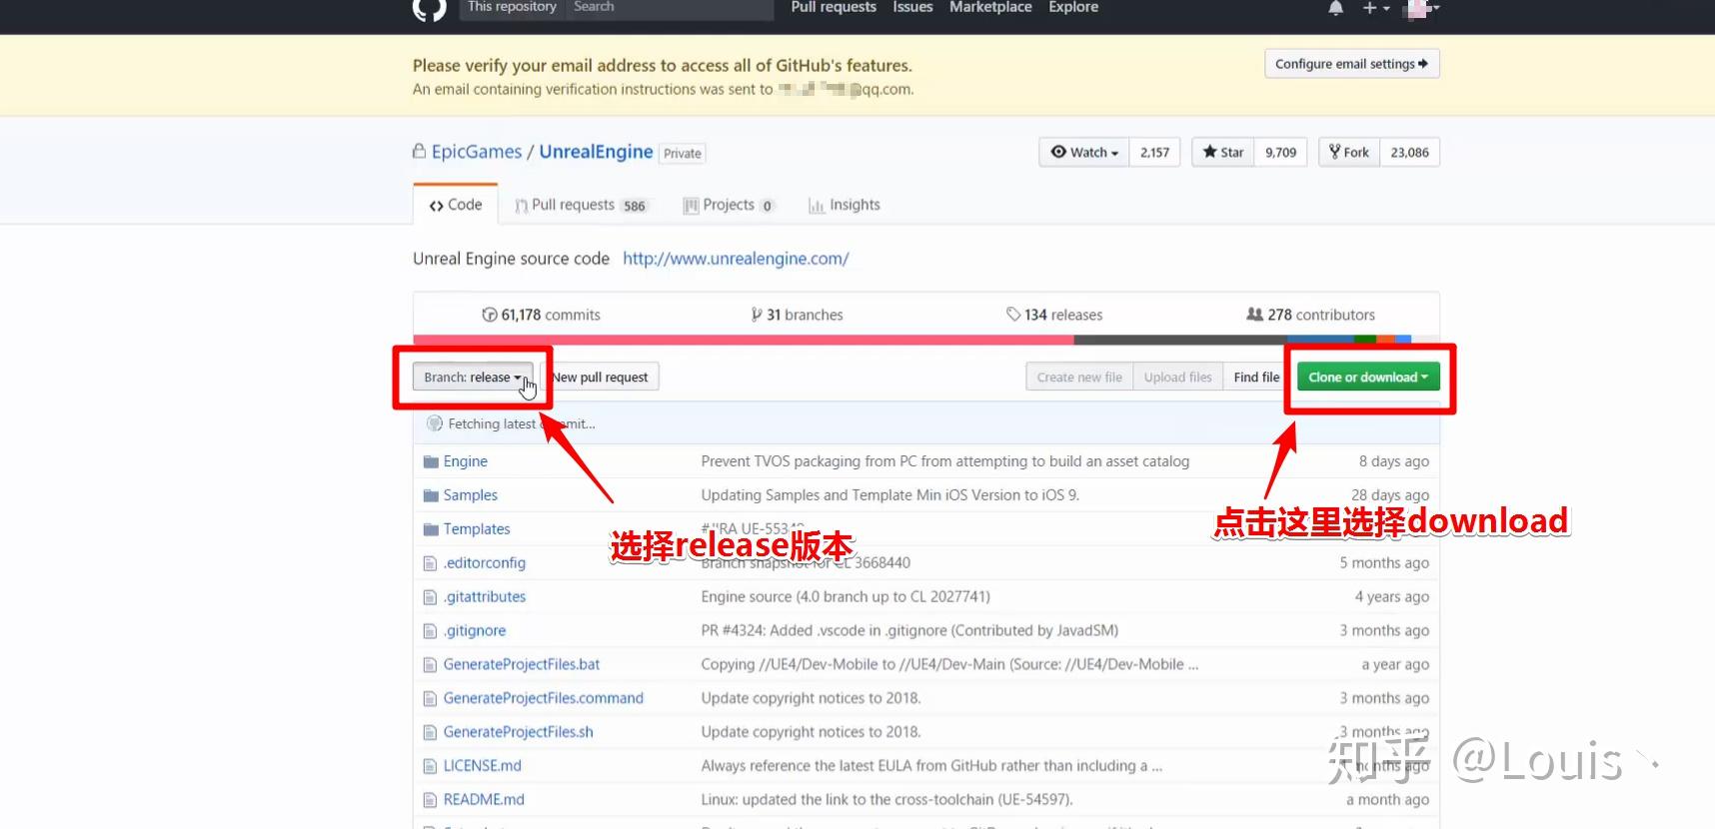Click the Templates folder icon

[431, 529]
